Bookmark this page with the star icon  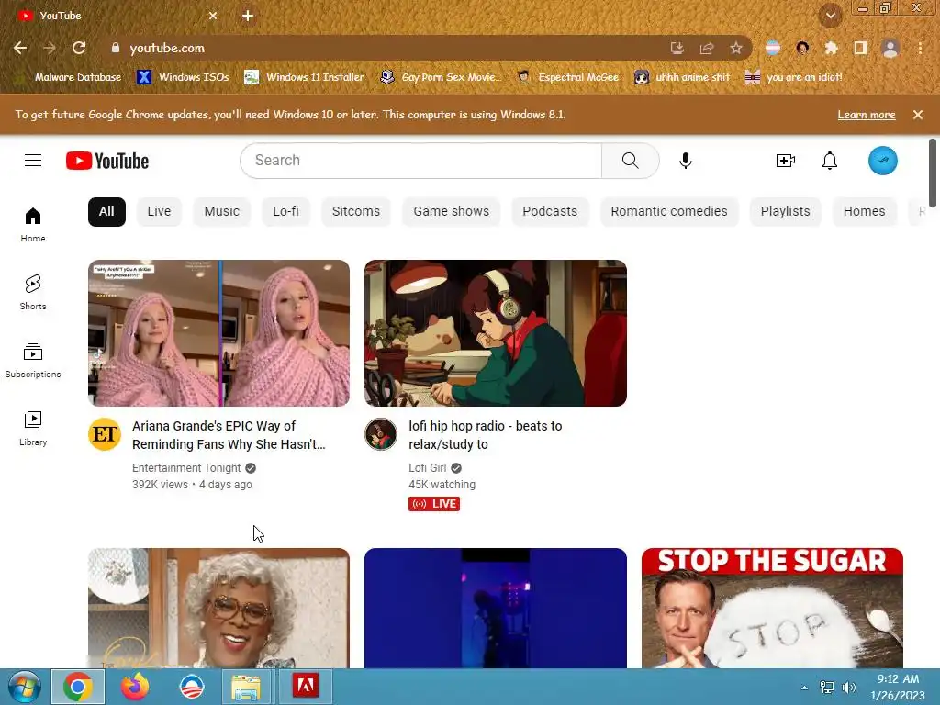coord(736,48)
